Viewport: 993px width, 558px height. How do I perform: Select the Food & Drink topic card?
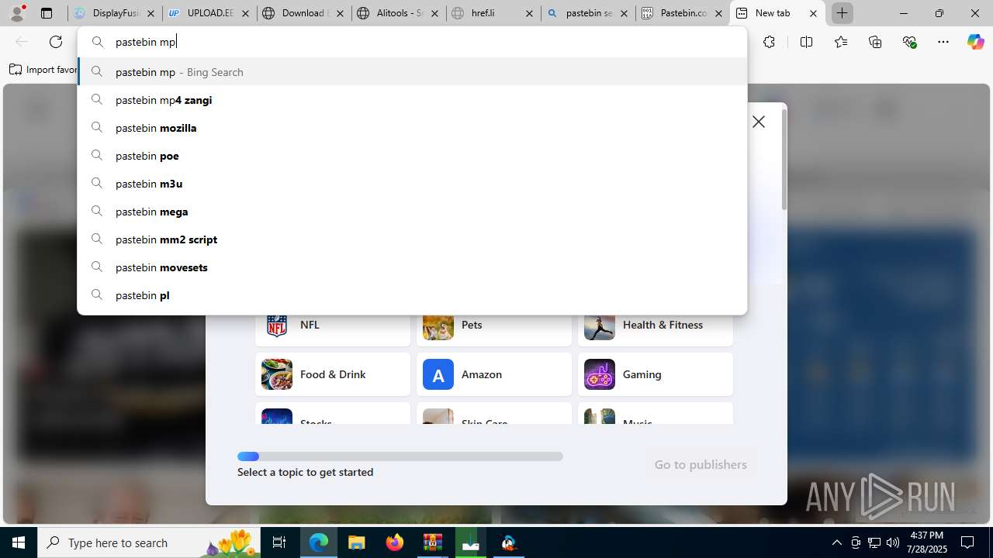pyautogui.click(x=333, y=374)
